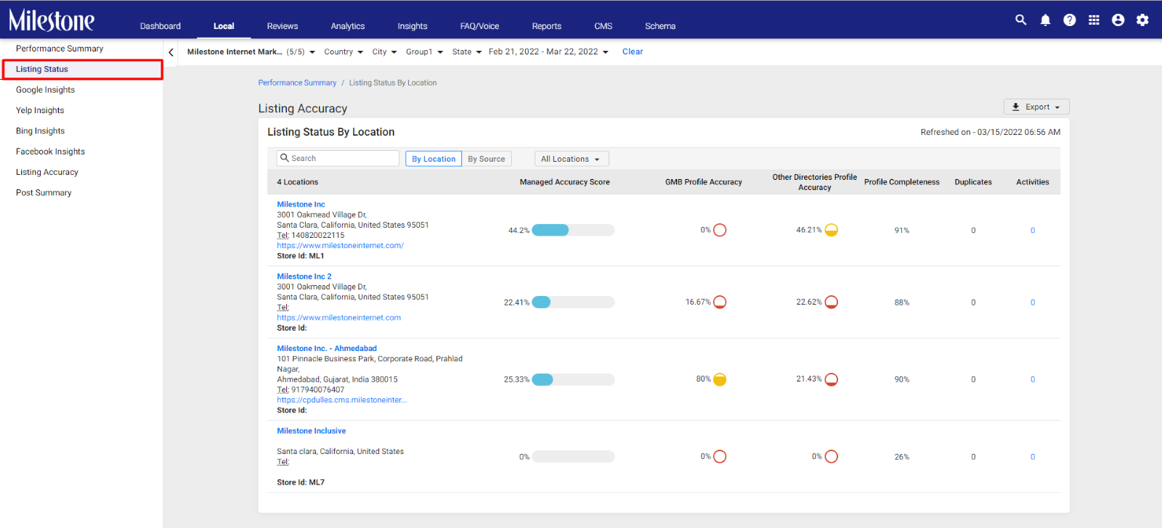
Task: Open Milestone Inclusive location link
Action: point(311,431)
